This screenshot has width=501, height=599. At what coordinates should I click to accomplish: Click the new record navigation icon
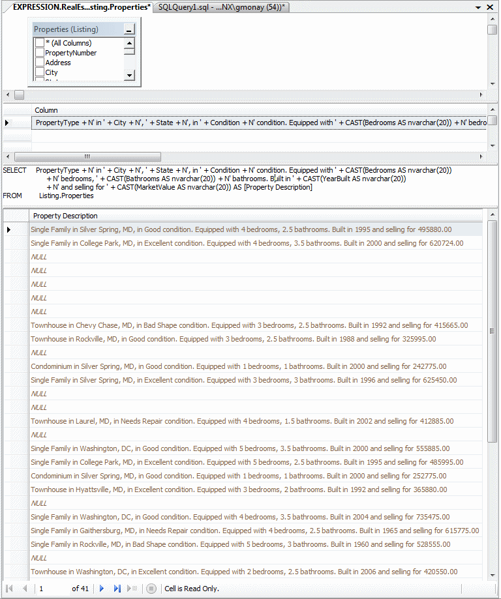(x=132, y=589)
